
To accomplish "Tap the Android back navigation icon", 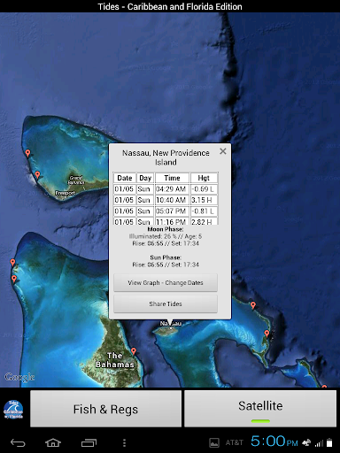I will 18,442.
